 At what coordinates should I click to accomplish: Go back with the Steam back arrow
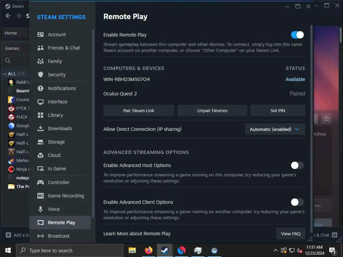pyautogui.click(x=8, y=16)
